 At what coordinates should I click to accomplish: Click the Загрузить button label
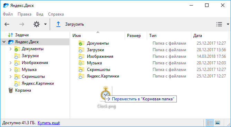pyautogui.click(x=75, y=24)
